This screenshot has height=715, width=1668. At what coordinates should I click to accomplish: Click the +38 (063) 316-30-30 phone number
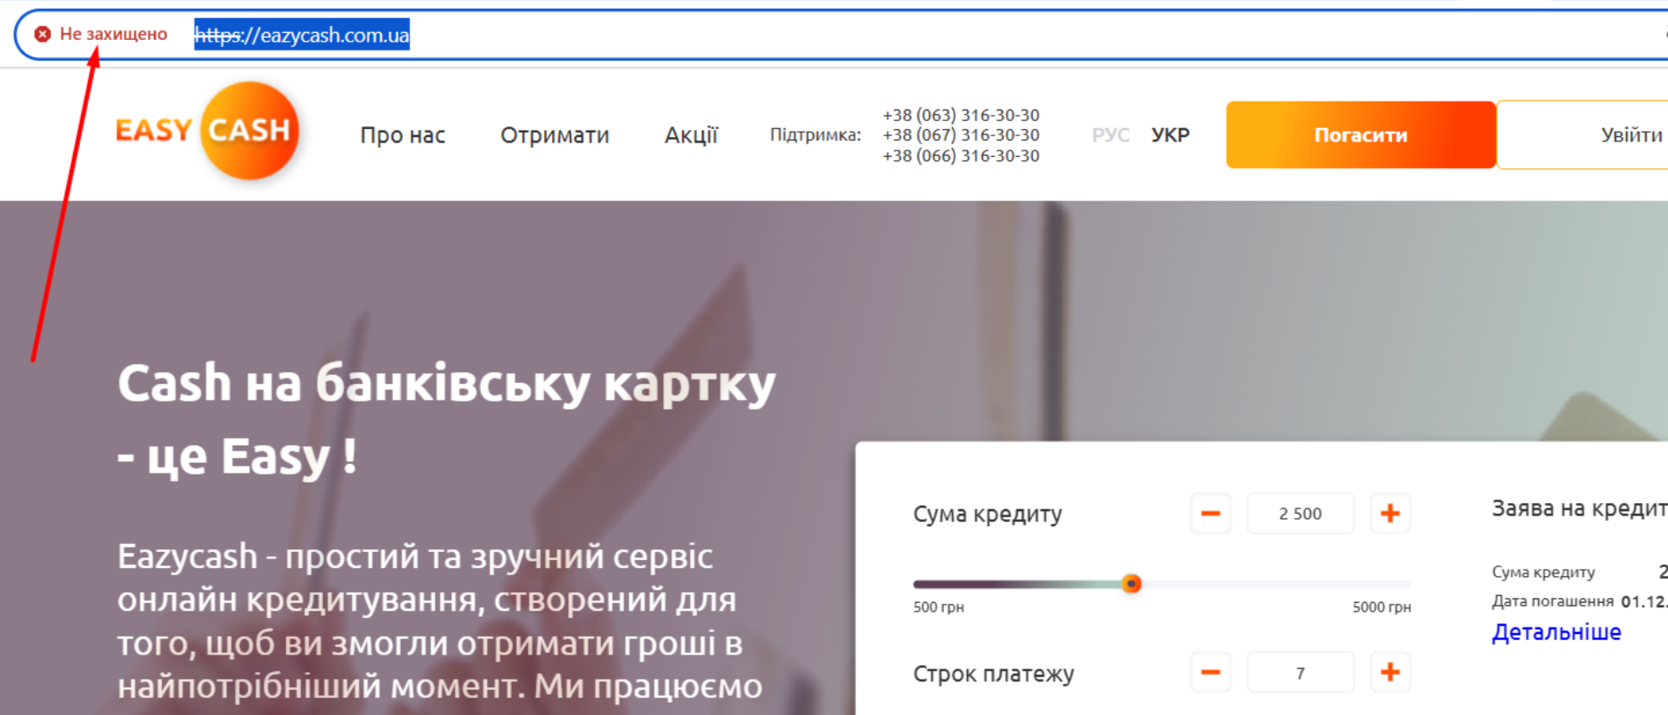pyautogui.click(x=961, y=115)
